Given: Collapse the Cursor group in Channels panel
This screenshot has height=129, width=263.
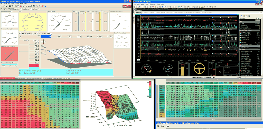Looking at the screenshot, I should click(x=240, y=22).
